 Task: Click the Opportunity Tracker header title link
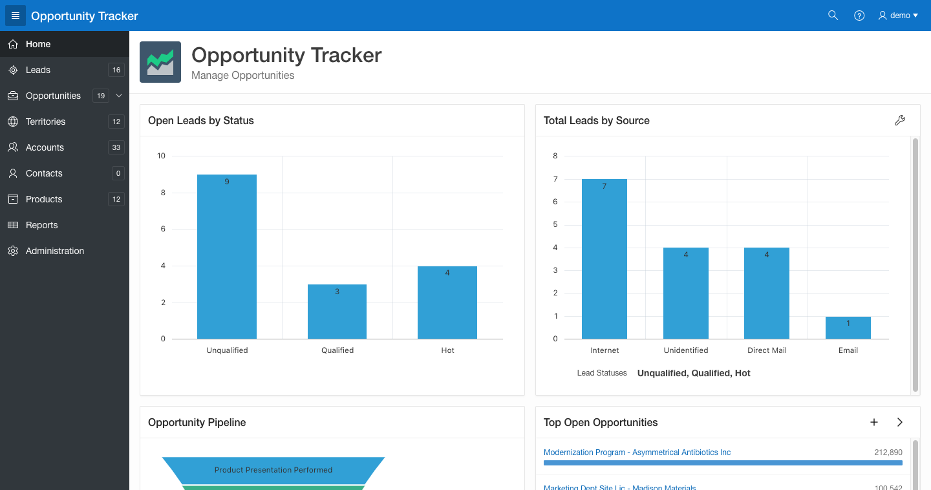85,16
